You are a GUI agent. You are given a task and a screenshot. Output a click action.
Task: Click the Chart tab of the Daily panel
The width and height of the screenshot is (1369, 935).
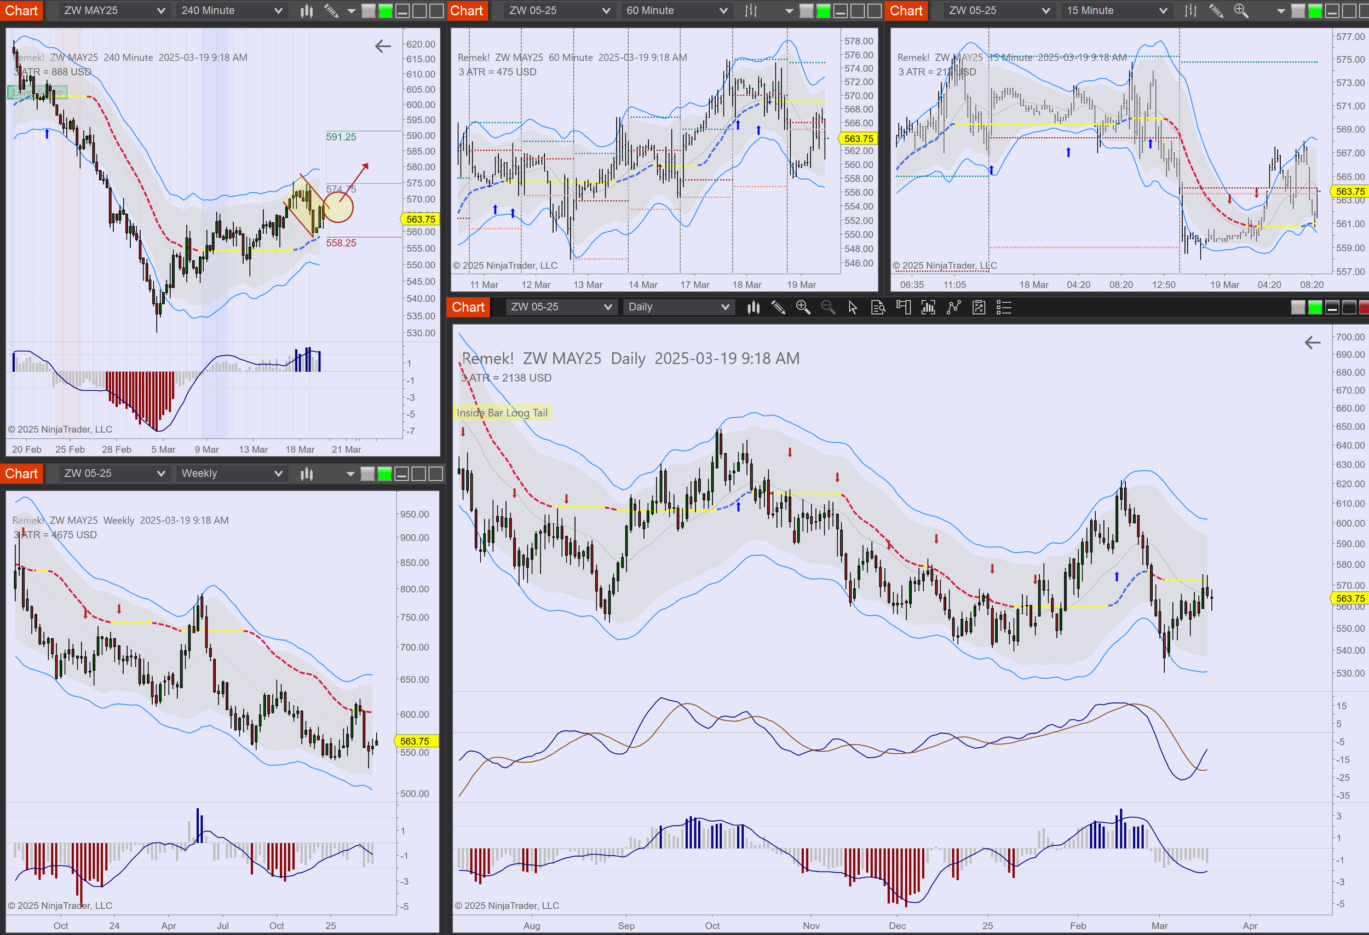point(468,307)
